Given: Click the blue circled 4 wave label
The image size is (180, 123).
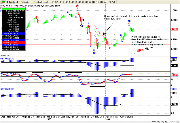Looking at the screenshot, I should coord(129,21).
